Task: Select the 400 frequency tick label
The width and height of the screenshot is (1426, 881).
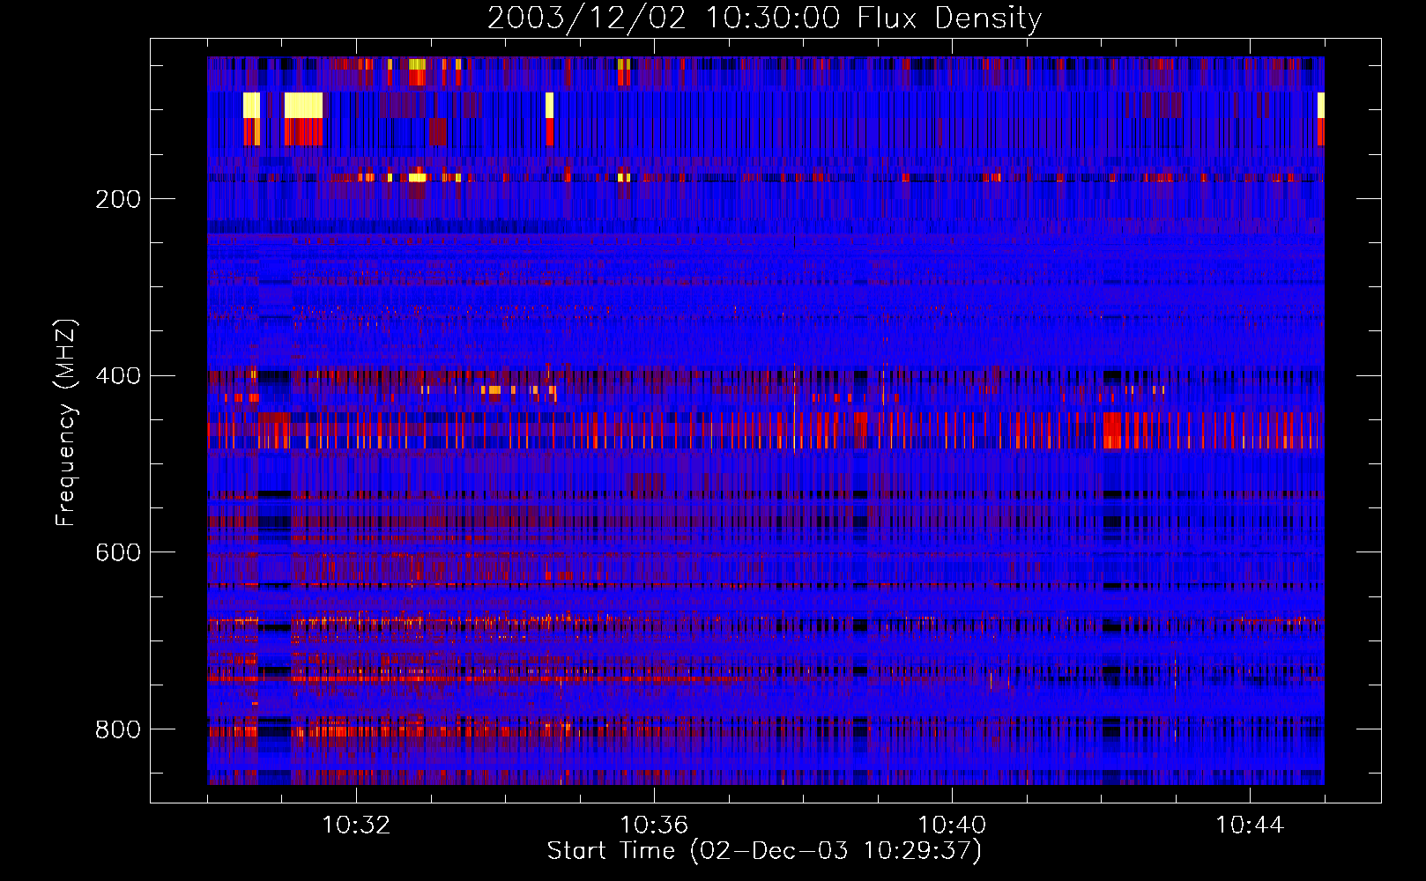Action: [x=118, y=376]
